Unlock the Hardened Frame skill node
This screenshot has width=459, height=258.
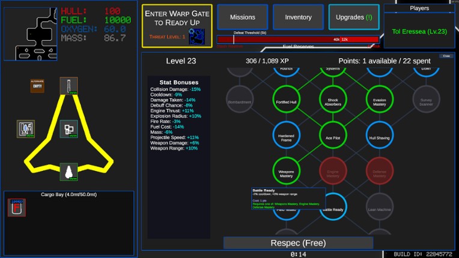(x=287, y=135)
